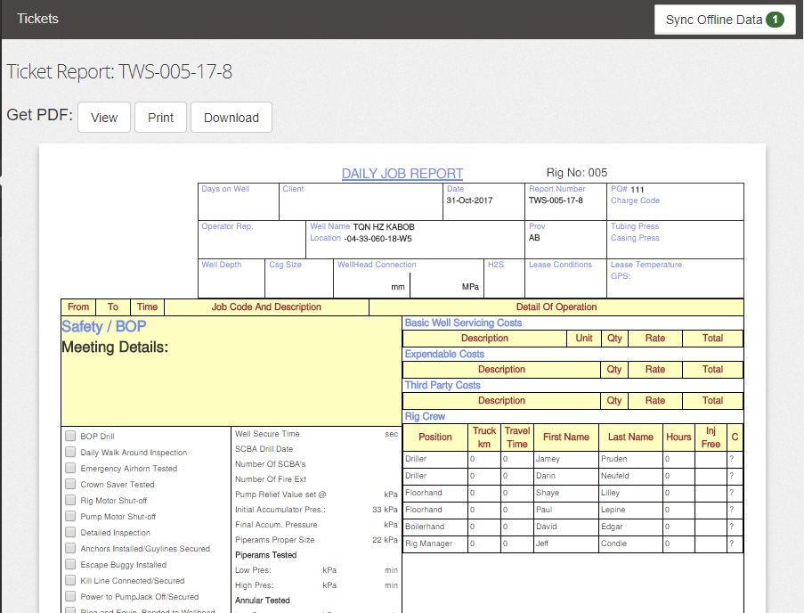
Task: Enable the Emergency Airhorn Tested checkbox
Action: coord(70,468)
